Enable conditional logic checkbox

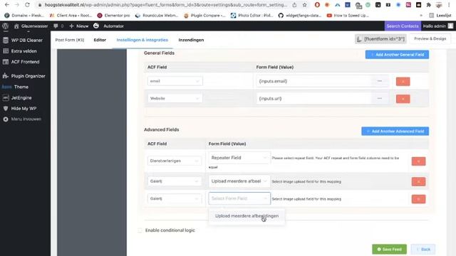(x=140, y=230)
